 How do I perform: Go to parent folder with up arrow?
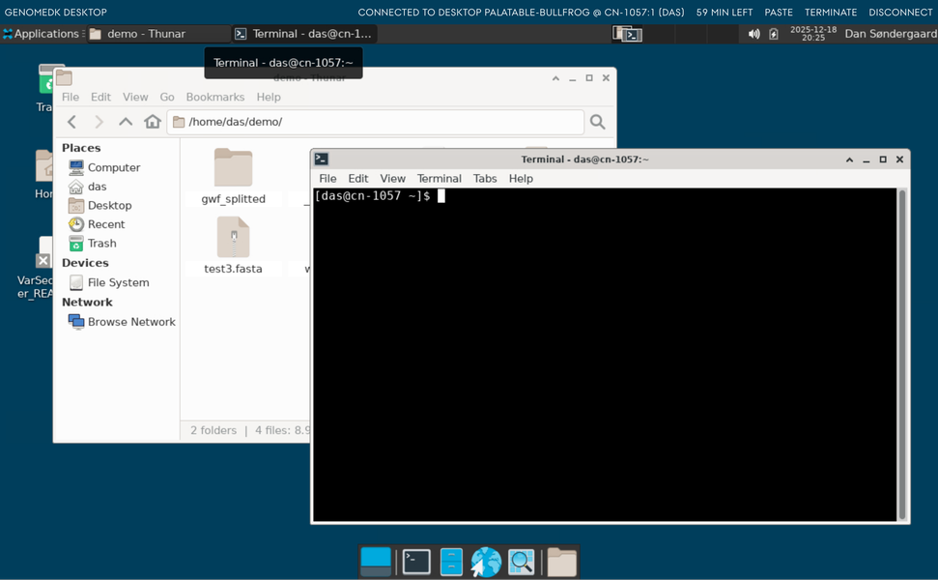point(126,122)
